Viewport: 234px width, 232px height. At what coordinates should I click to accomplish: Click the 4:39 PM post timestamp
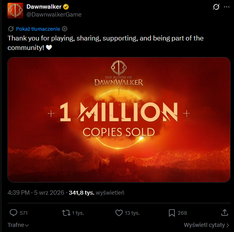click(19, 193)
